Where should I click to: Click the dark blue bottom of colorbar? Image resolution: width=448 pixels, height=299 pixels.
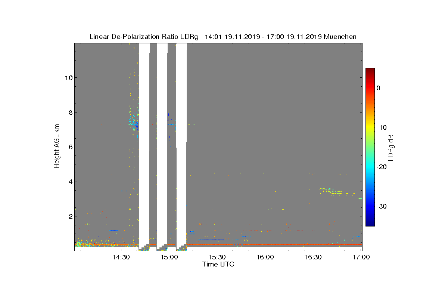coord(370,224)
